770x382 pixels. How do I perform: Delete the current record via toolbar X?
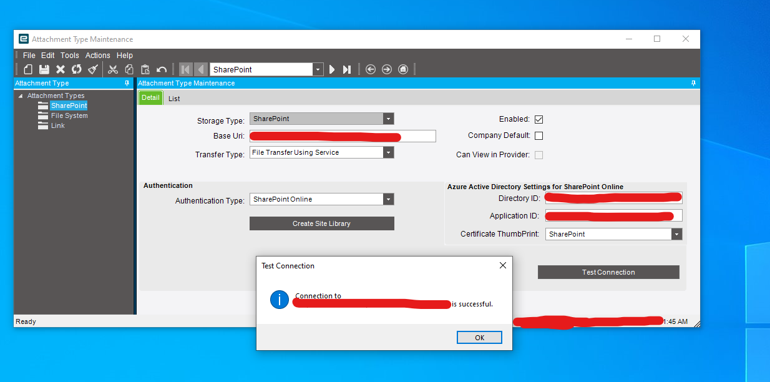(x=61, y=69)
